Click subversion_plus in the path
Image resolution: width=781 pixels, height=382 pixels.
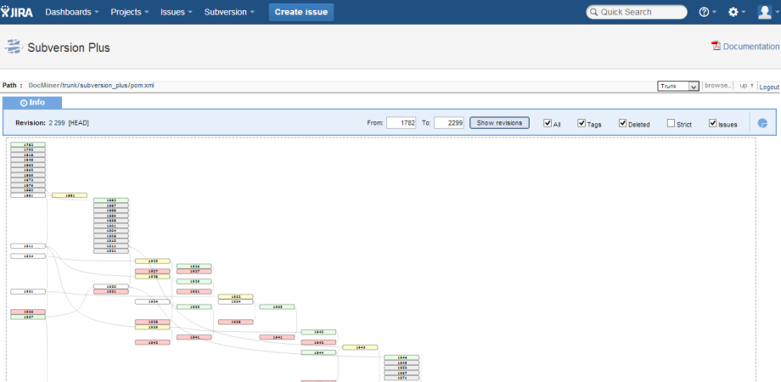tap(104, 85)
